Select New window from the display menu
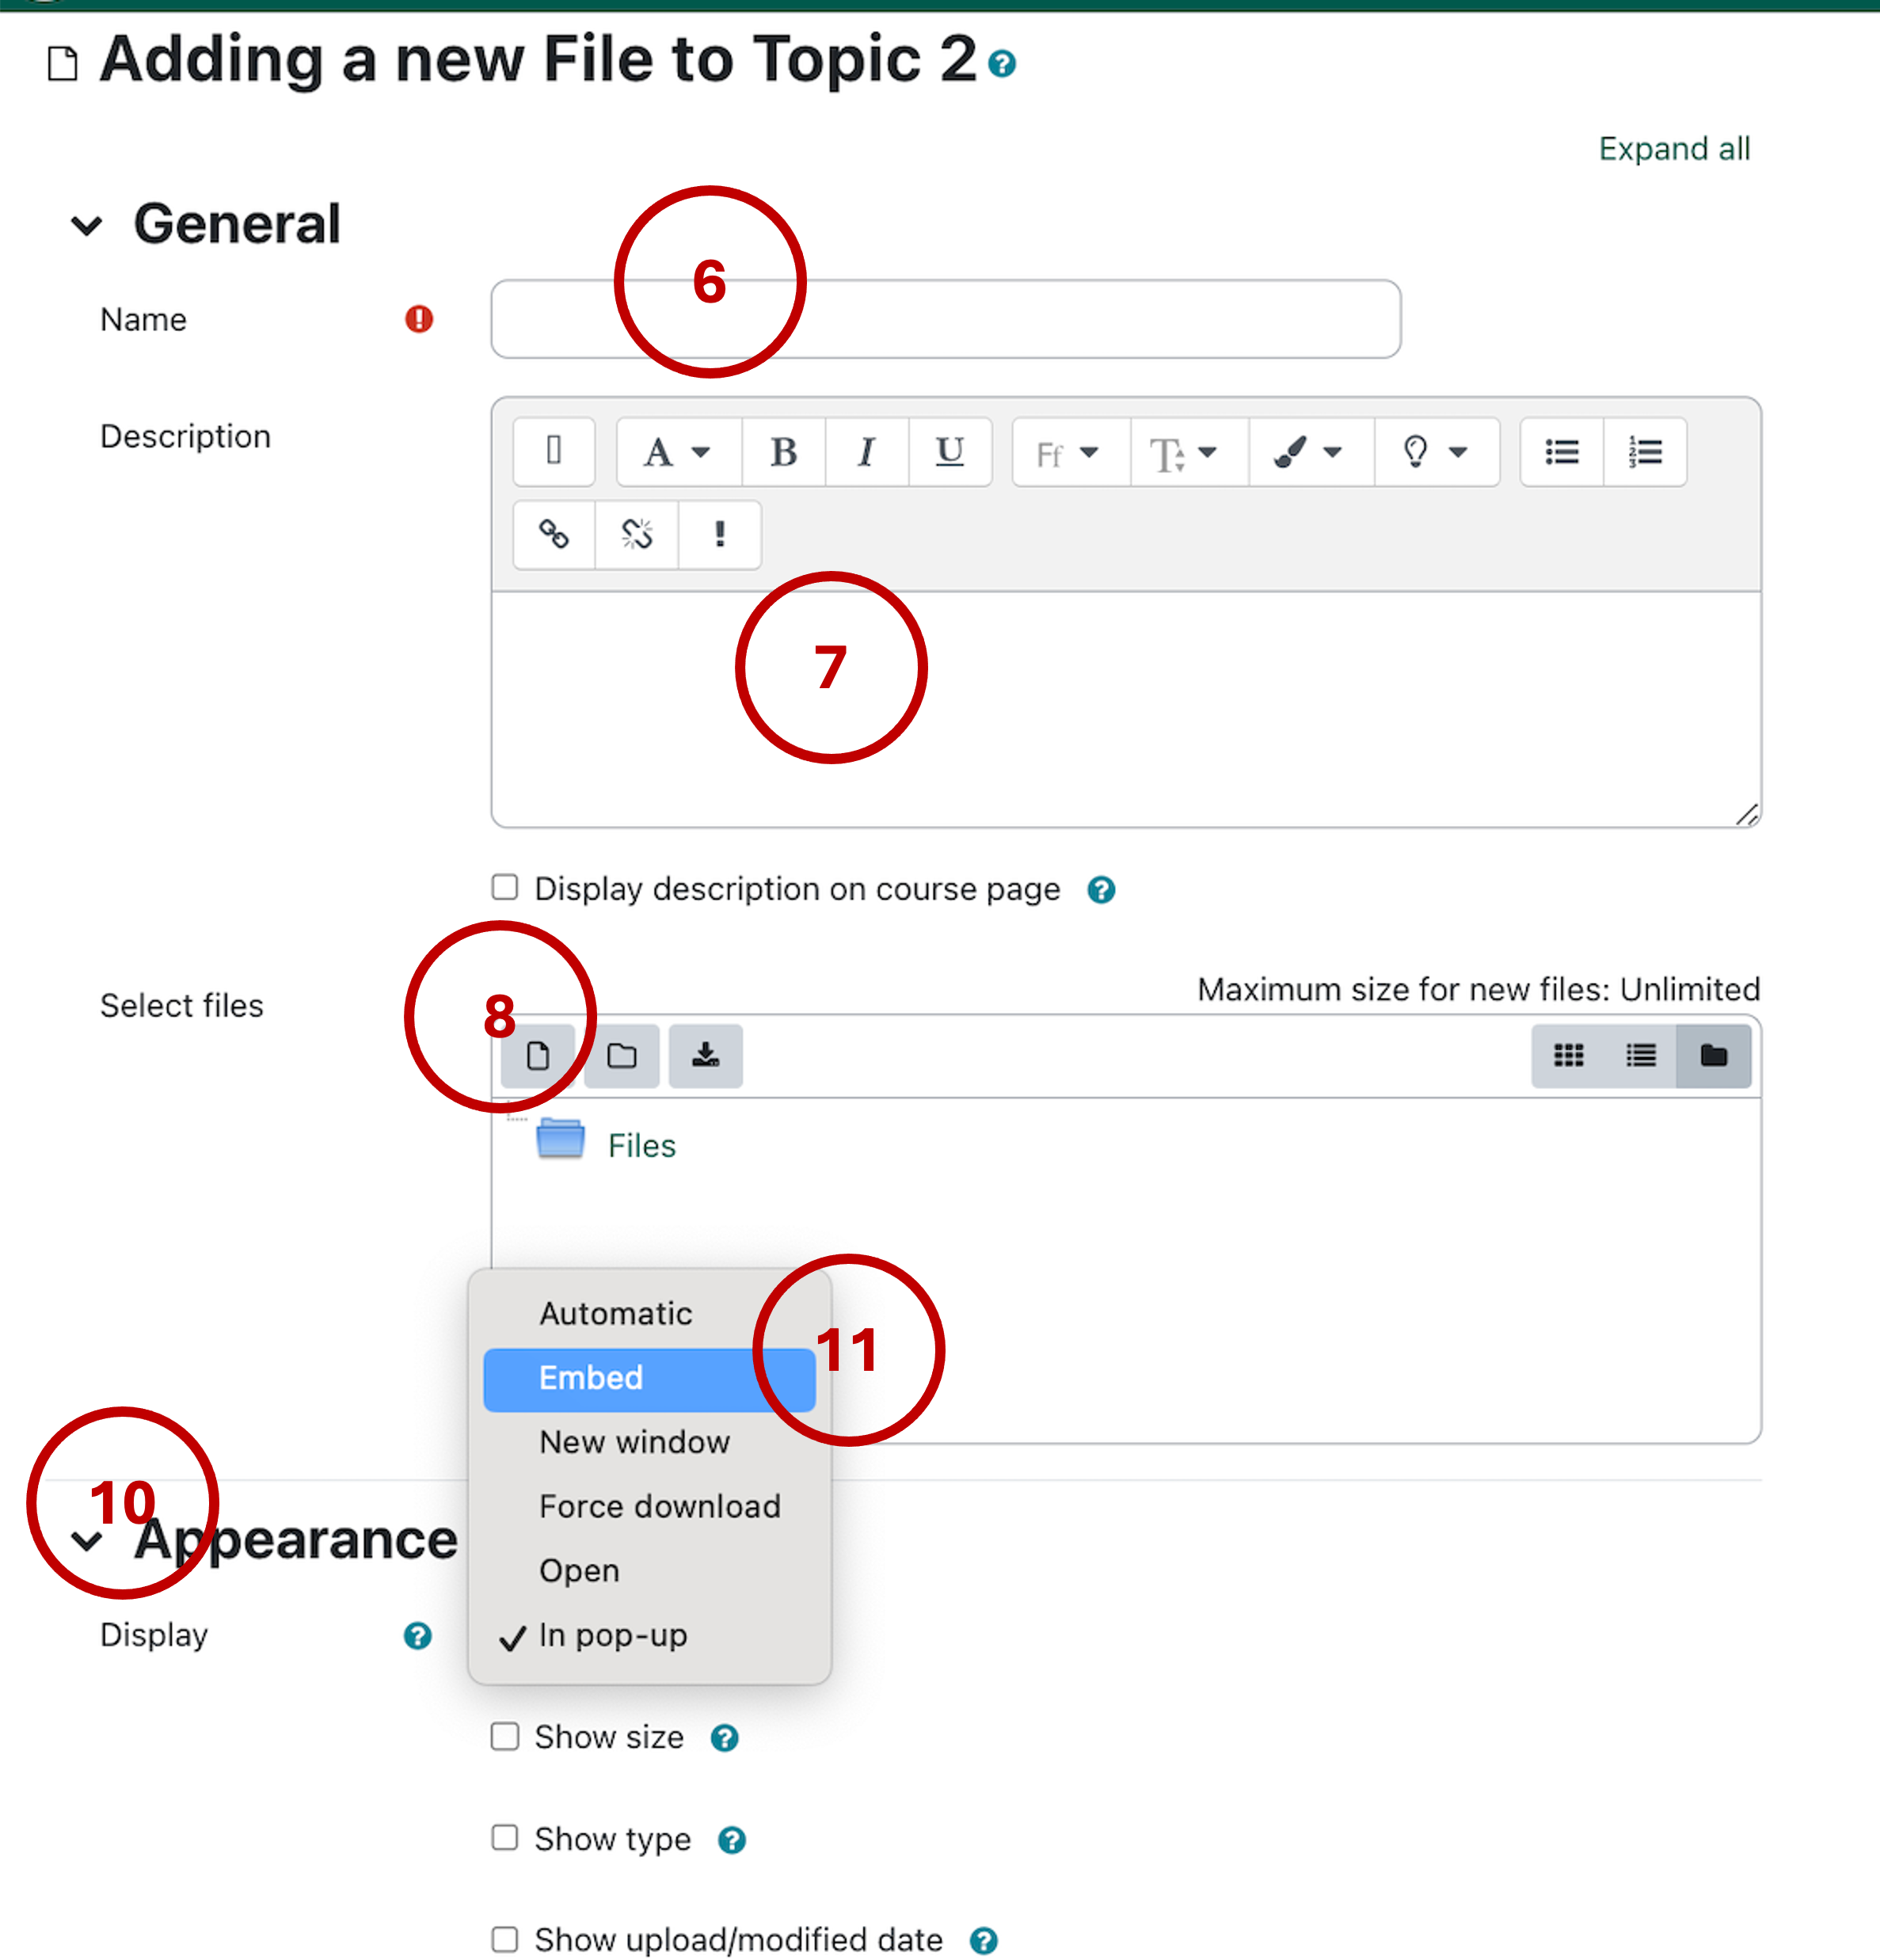 634,1442
